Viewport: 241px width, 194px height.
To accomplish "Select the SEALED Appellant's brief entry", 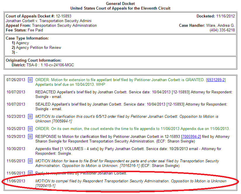I will click(131, 104).
